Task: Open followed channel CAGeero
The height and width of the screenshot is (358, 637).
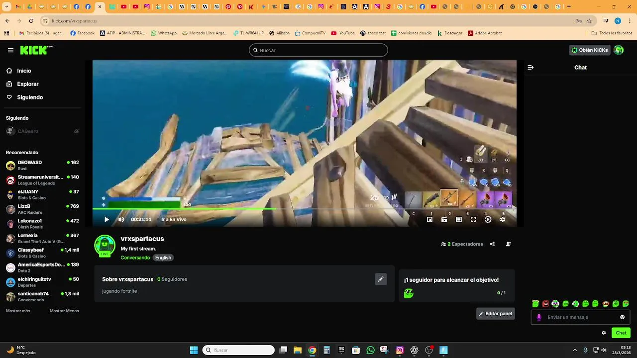Action: coord(42,131)
